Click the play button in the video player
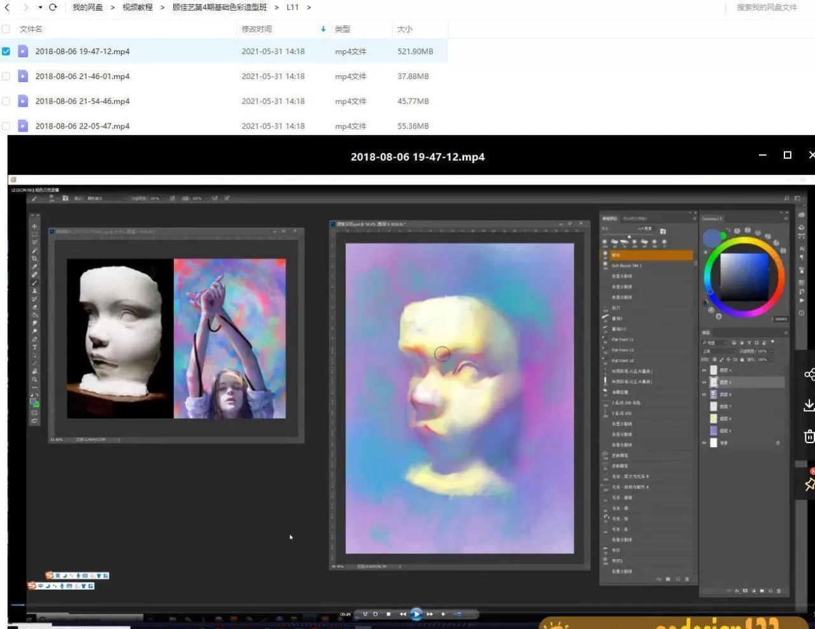Viewport: 815px width, 629px height. pyautogui.click(x=416, y=614)
